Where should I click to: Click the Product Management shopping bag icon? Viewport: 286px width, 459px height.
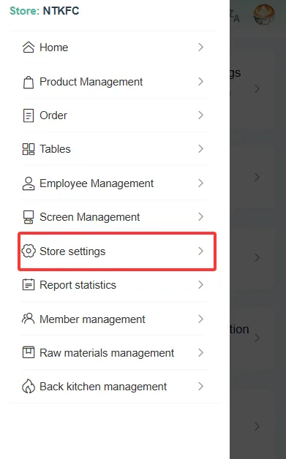29,82
